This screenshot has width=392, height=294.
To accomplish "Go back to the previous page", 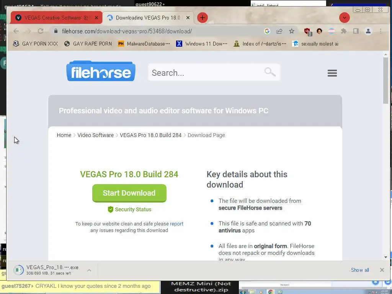I will pyautogui.click(x=16, y=31).
